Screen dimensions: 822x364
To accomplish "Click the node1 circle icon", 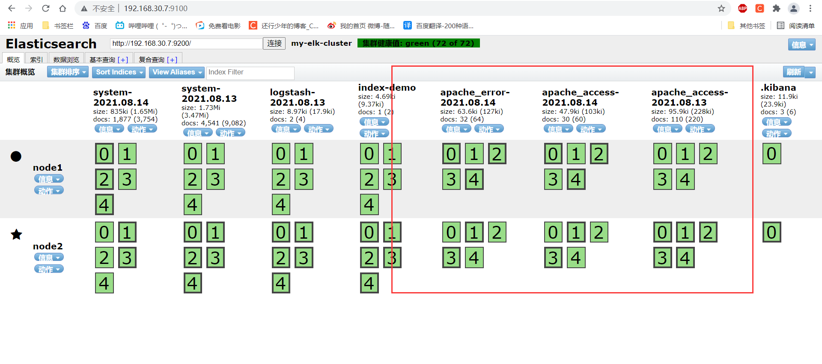I will 16,156.
